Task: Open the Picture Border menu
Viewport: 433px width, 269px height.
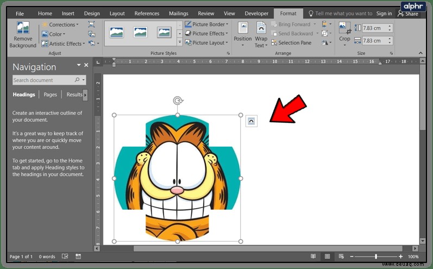Action: point(206,24)
